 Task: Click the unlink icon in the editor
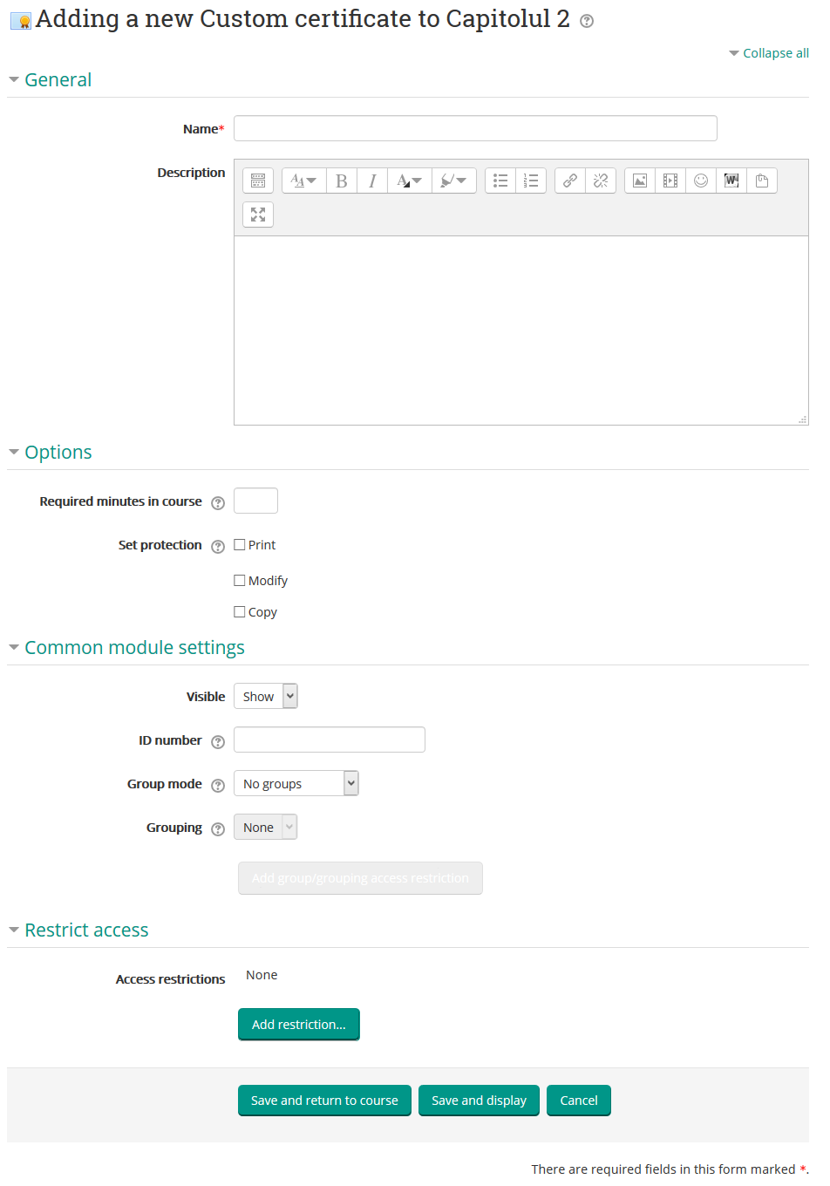[600, 181]
